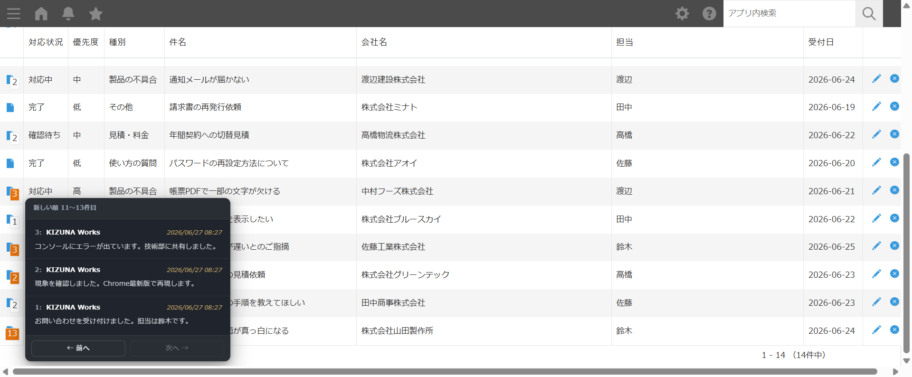Image resolution: width=912 pixels, height=377 pixels.
Task: Select comment 2 about Chrome最新版で再現
Action: click(x=128, y=277)
